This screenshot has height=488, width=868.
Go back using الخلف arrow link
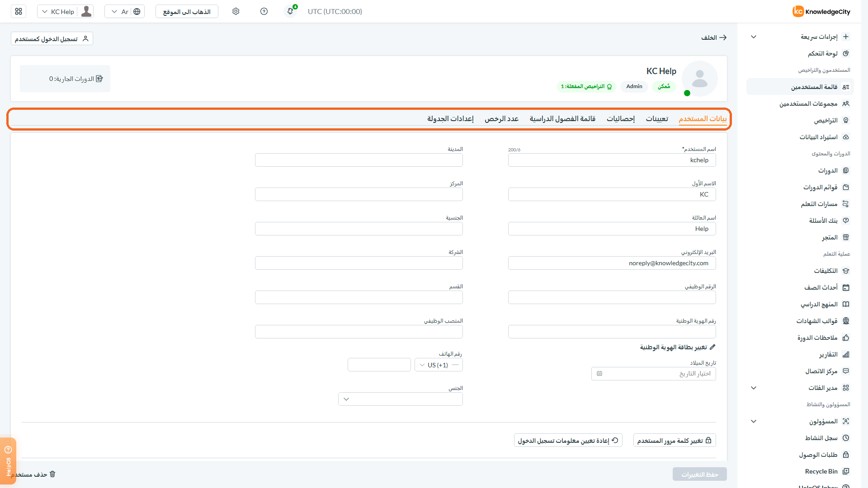click(714, 38)
